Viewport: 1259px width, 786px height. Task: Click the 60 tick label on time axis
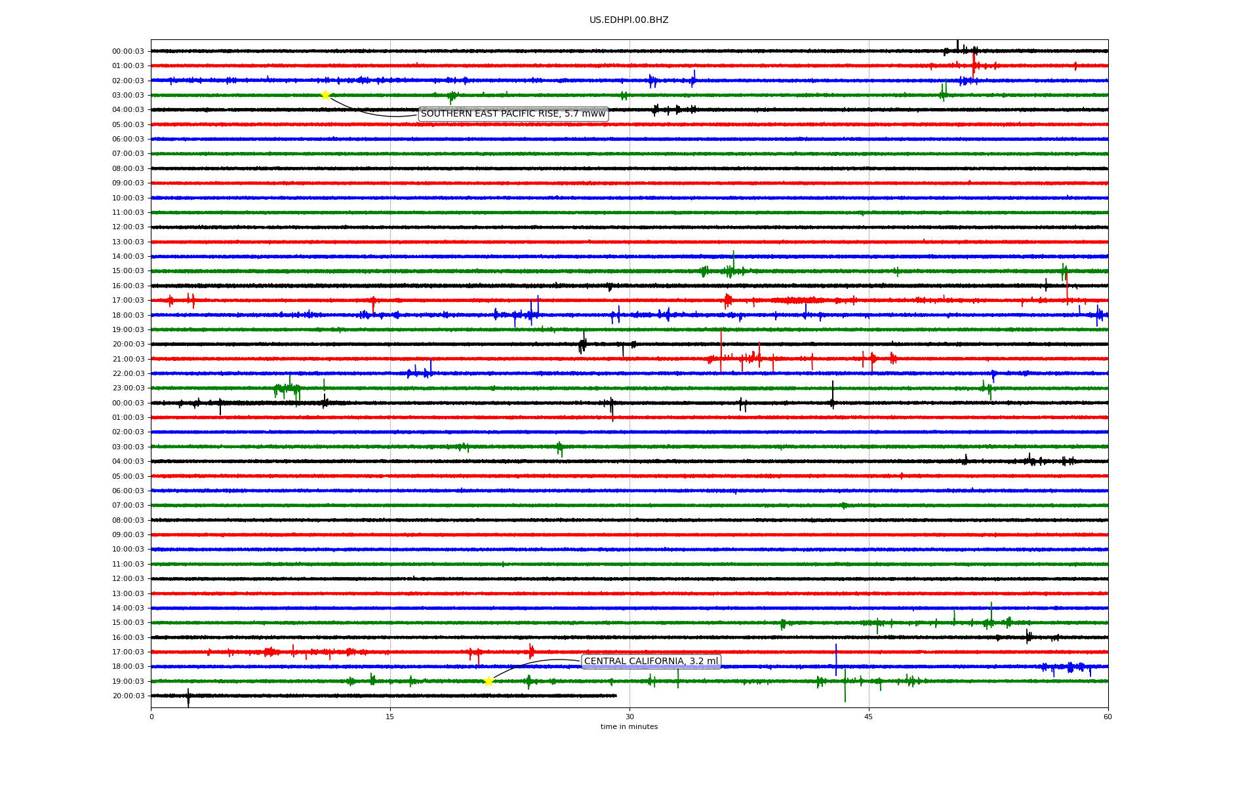tap(1108, 717)
